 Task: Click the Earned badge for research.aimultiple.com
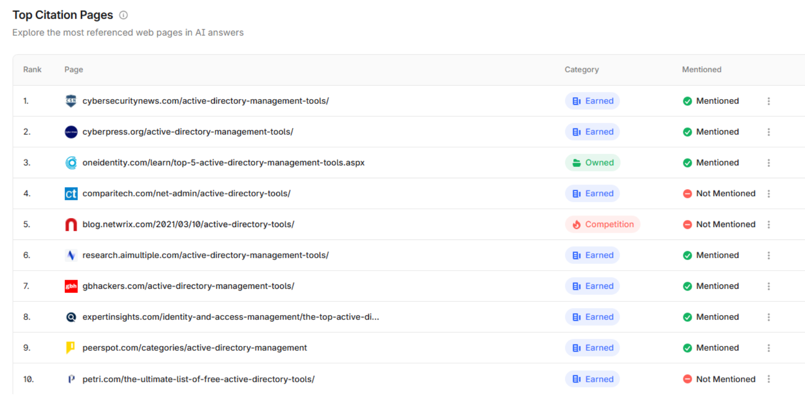(x=592, y=255)
